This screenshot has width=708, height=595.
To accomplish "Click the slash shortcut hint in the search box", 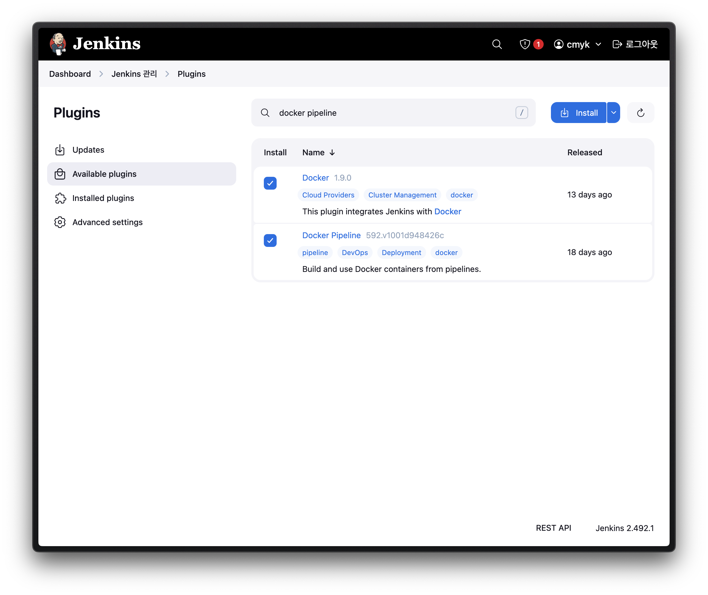I will [x=522, y=113].
